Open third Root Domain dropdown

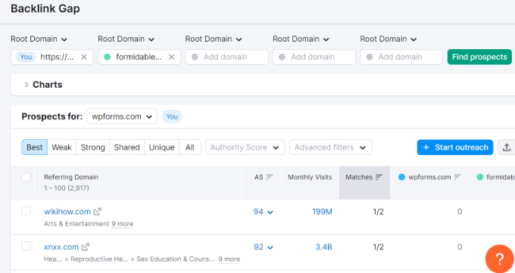pos(214,39)
